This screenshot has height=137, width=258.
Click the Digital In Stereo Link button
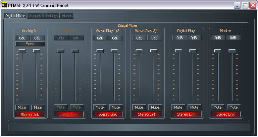coord(69,114)
